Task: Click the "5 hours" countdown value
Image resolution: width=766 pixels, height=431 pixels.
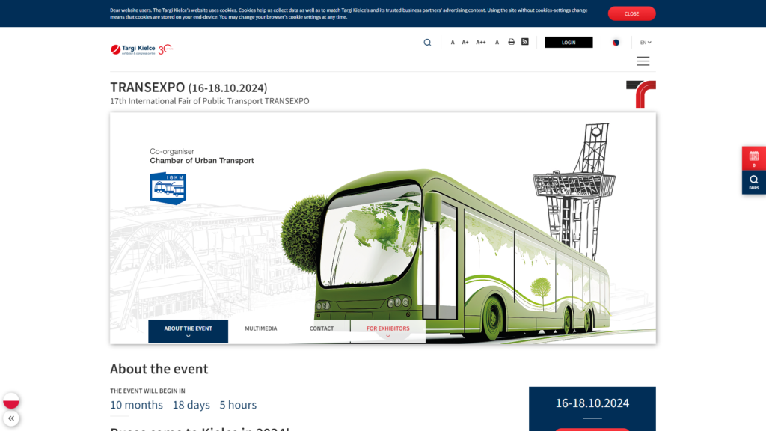Action: 238,405
